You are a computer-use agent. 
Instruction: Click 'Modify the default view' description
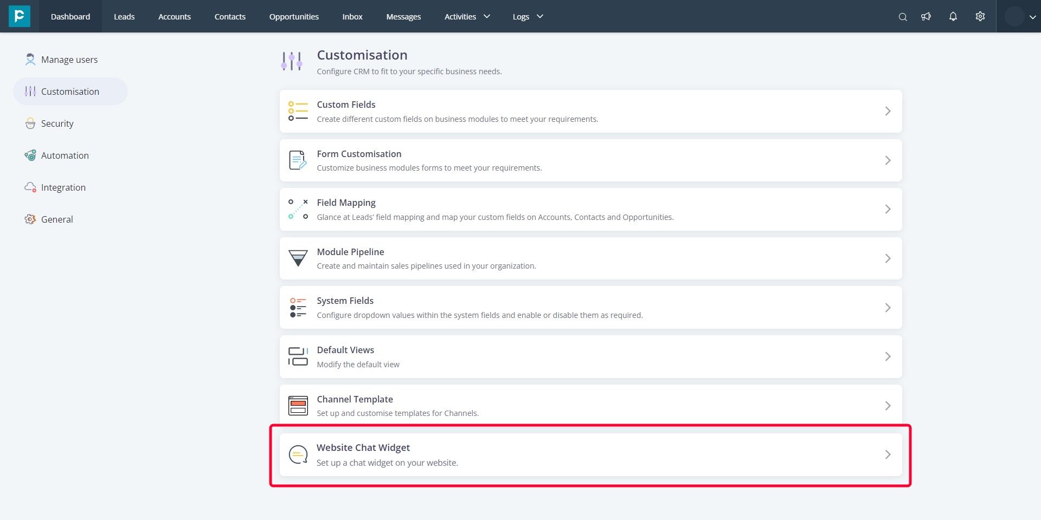pyautogui.click(x=358, y=365)
